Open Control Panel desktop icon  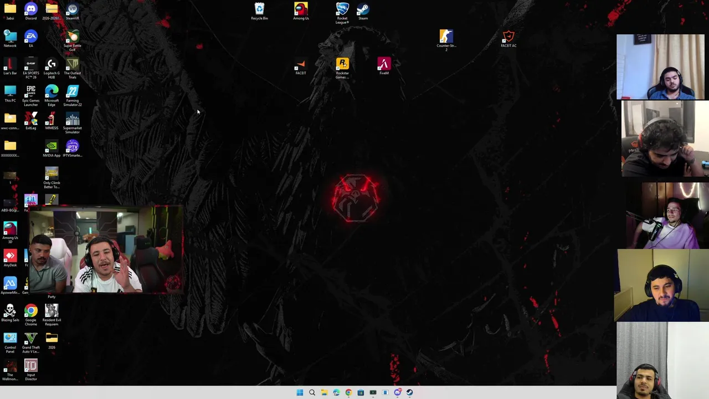point(10,342)
